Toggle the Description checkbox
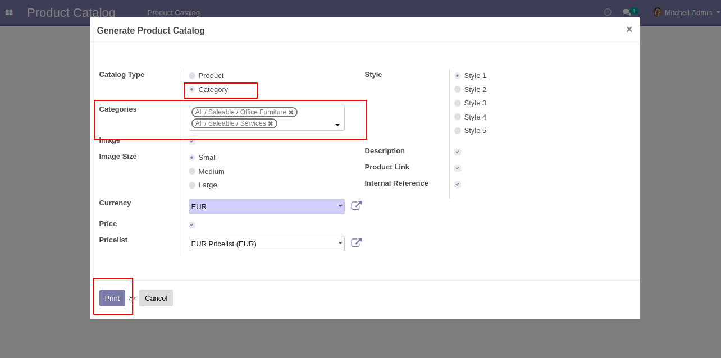Image resolution: width=721 pixels, height=358 pixels. (458, 152)
